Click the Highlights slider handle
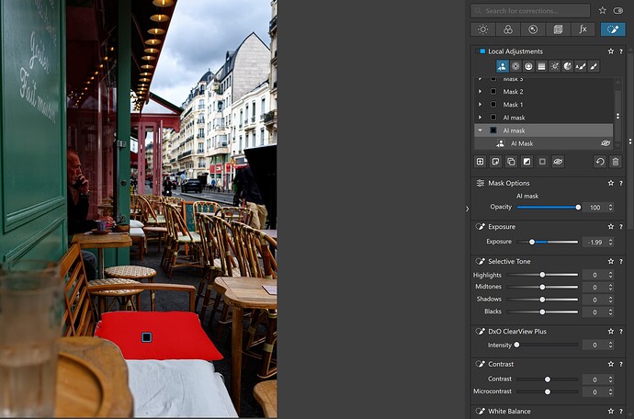The width and height of the screenshot is (634, 419). [x=542, y=275]
